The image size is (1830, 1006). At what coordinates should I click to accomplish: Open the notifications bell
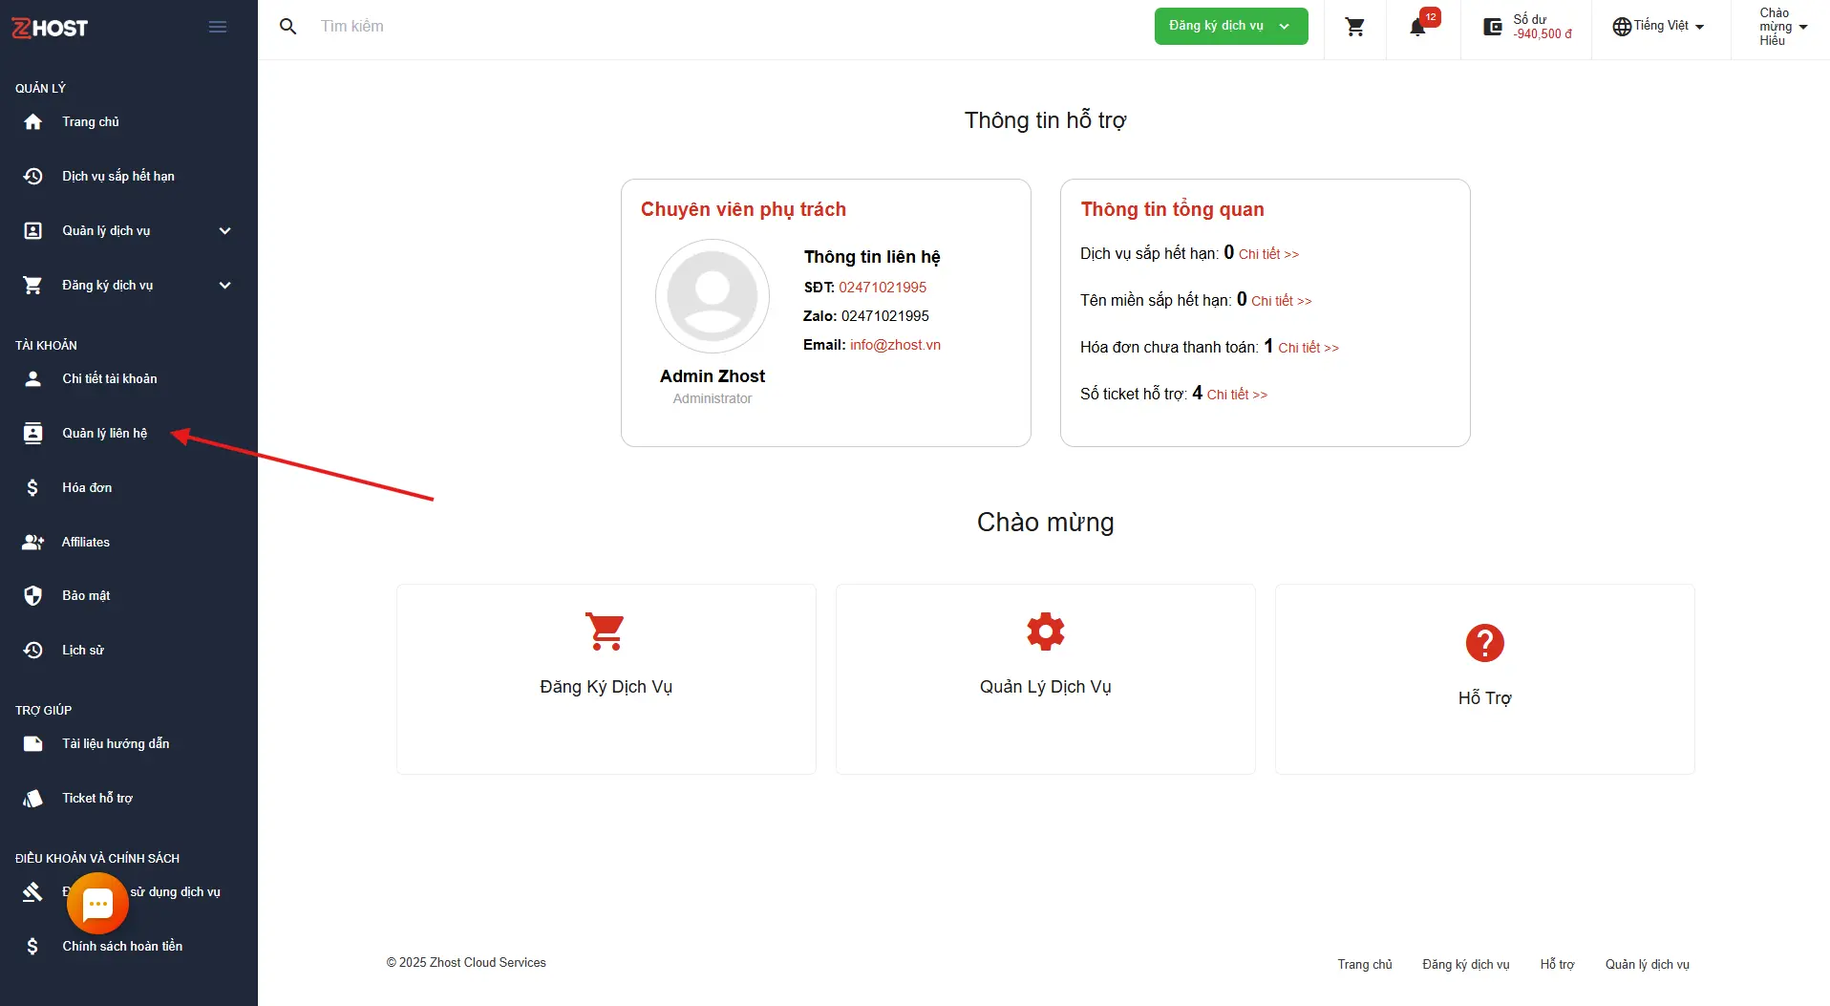coord(1418,27)
